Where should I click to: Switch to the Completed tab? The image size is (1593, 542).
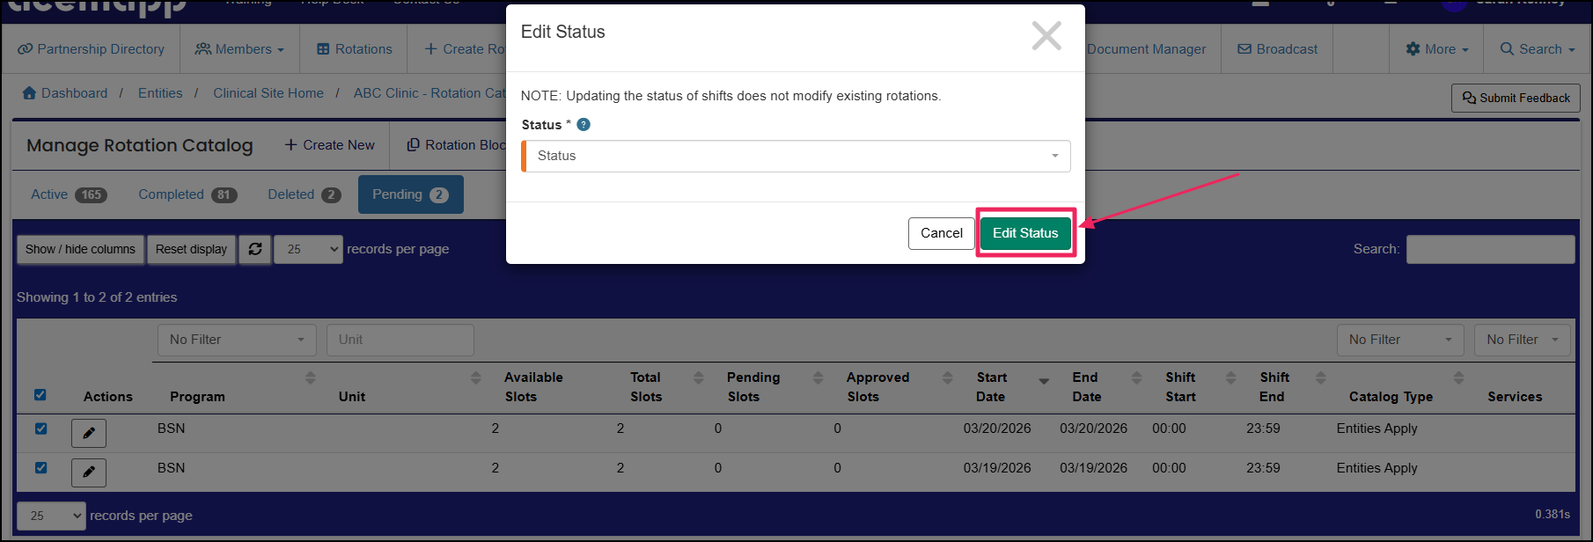pos(187,194)
